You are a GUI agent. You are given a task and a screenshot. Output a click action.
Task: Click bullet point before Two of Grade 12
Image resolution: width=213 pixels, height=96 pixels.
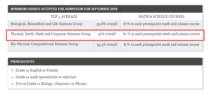click(12, 84)
